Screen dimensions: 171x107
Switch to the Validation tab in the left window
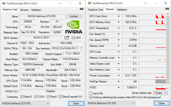coord(36,10)
